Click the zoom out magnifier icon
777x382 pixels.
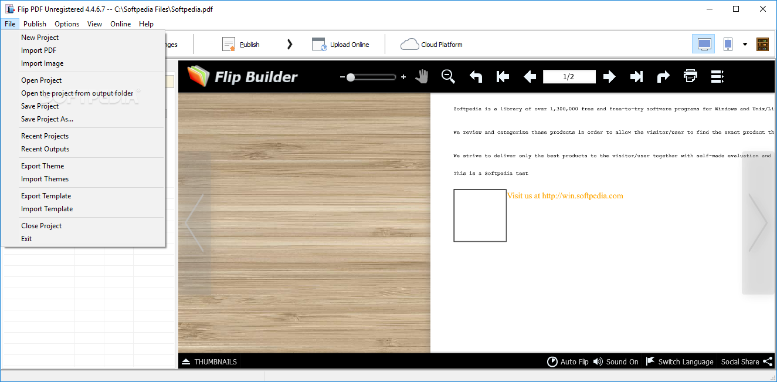448,77
